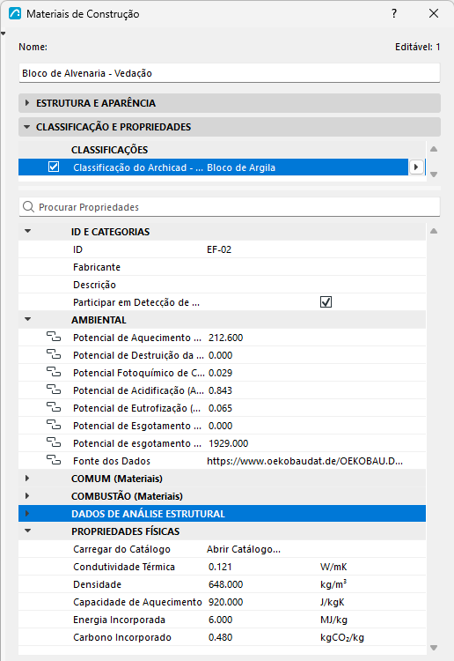Click the Bloco de Argila classification value

(x=241, y=167)
